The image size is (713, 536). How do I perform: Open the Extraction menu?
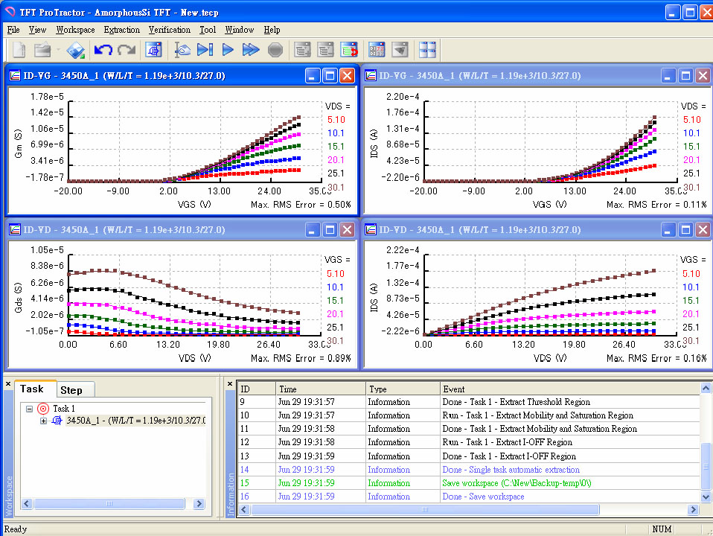121,30
